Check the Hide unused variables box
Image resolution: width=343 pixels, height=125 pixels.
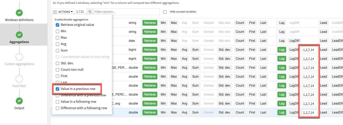pyautogui.click(x=165, y=12)
